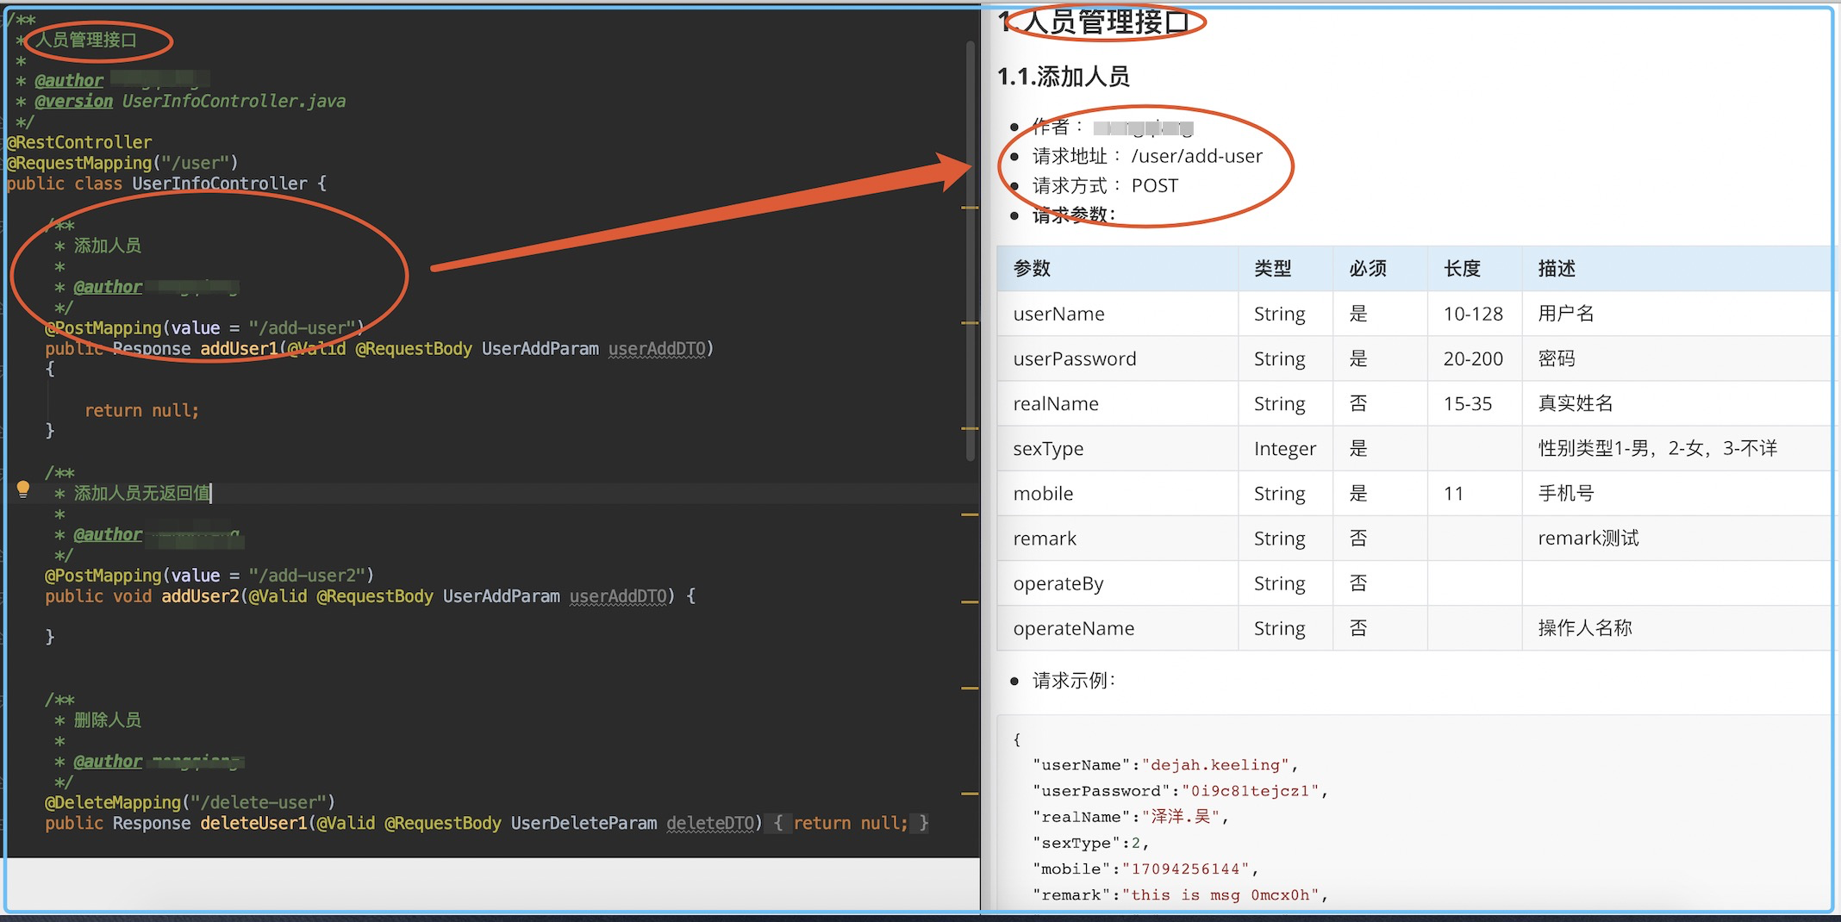The height and width of the screenshot is (922, 1841).
Task: Click the Integer type cell
Action: click(x=1285, y=448)
